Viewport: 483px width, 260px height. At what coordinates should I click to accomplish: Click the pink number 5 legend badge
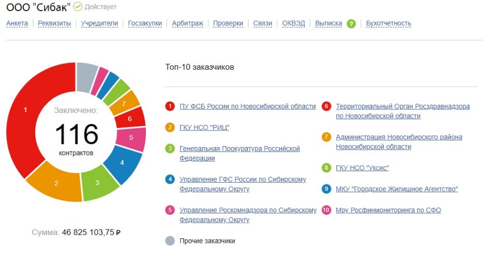point(170,210)
